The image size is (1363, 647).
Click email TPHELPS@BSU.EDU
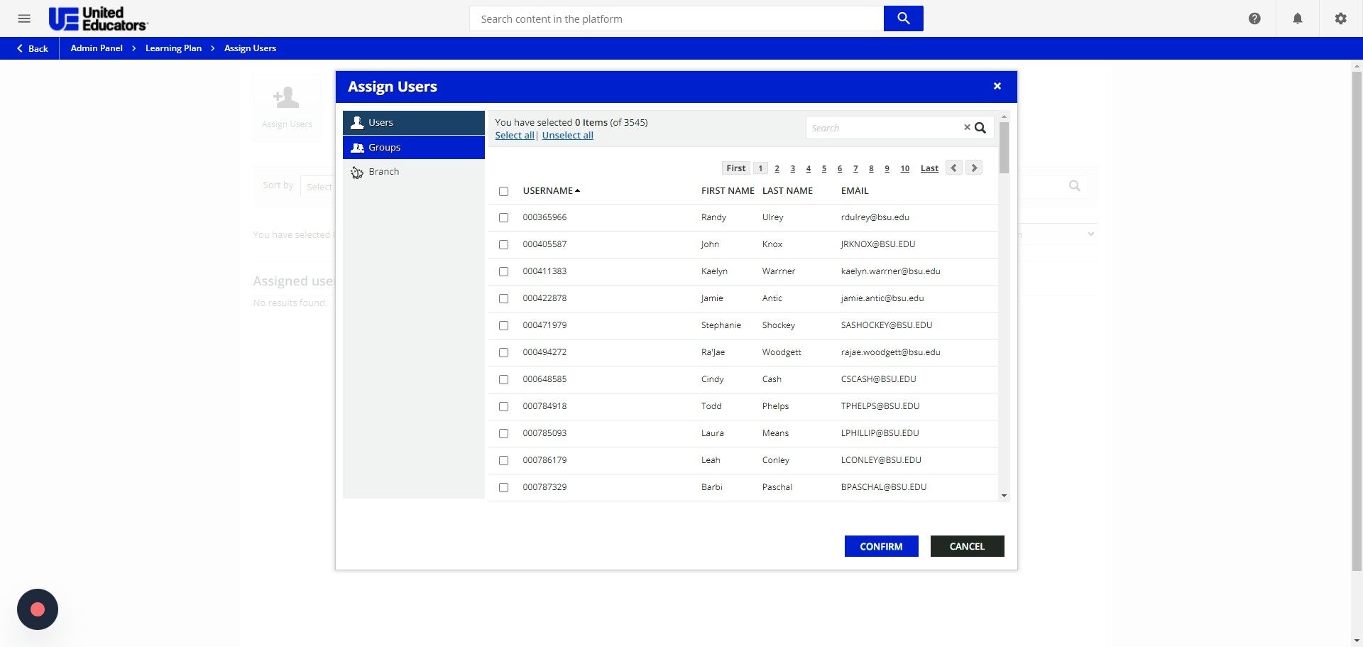880,406
